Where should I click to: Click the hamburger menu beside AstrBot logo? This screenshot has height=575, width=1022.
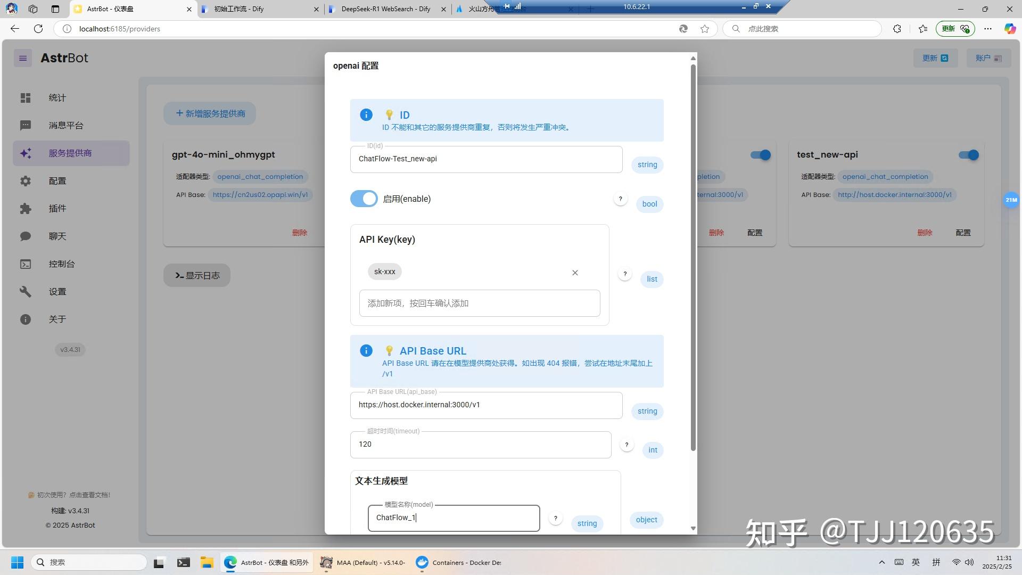click(22, 58)
